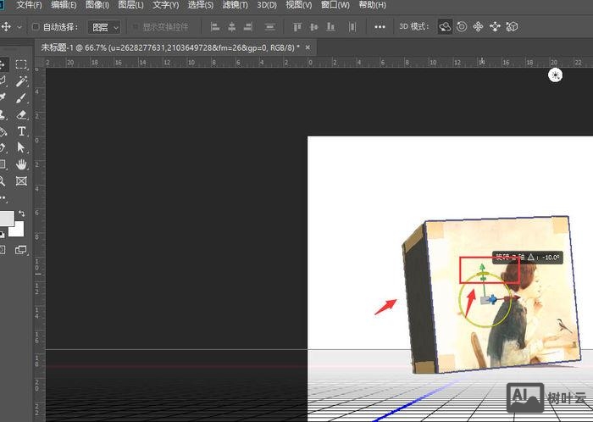Align bottom edges in options bar

pyautogui.click(x=330, y=27)
